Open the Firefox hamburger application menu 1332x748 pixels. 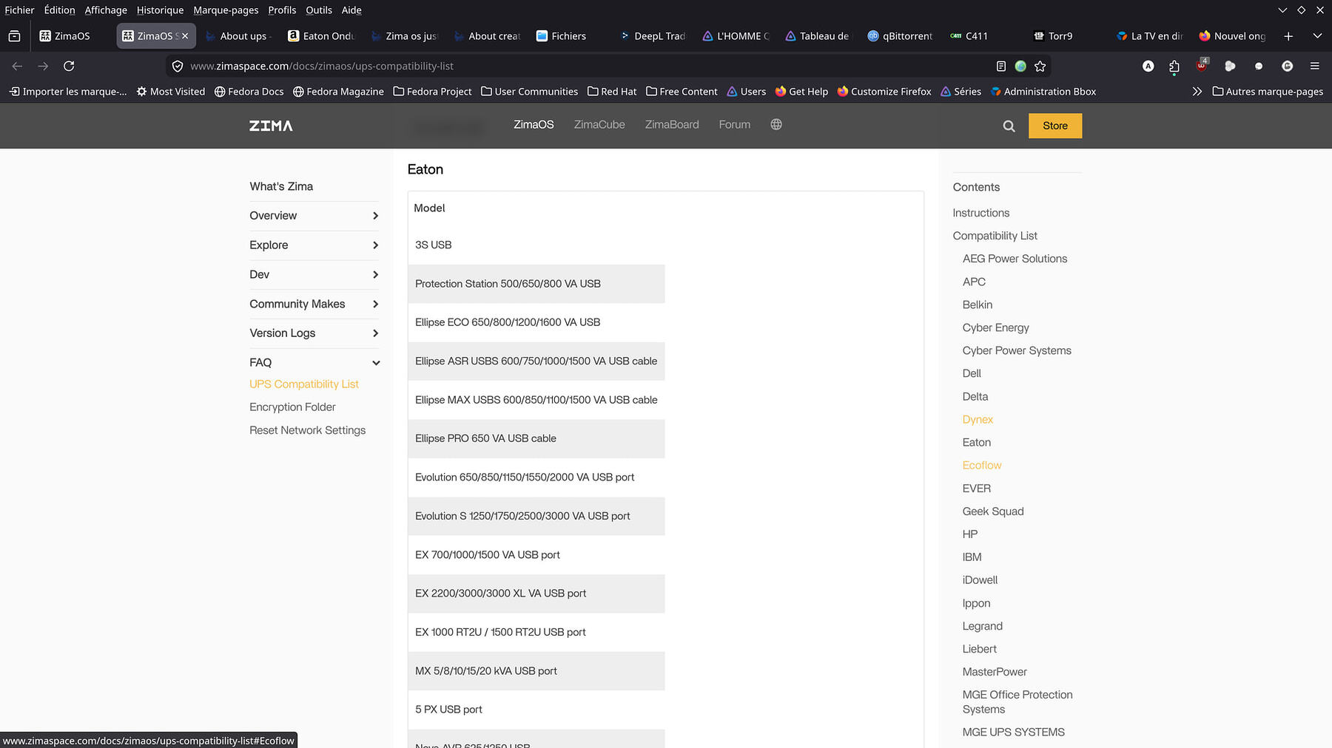(x=1315, y=67)
